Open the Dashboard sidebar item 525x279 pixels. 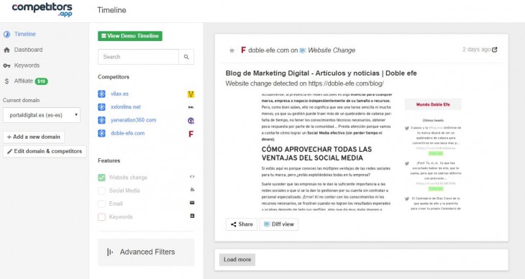pos(28,50)
